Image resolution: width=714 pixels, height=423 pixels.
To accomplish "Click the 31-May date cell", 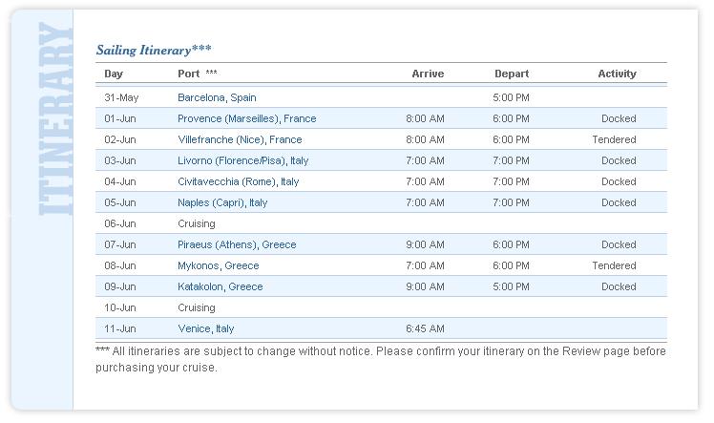I will (121, 97).
